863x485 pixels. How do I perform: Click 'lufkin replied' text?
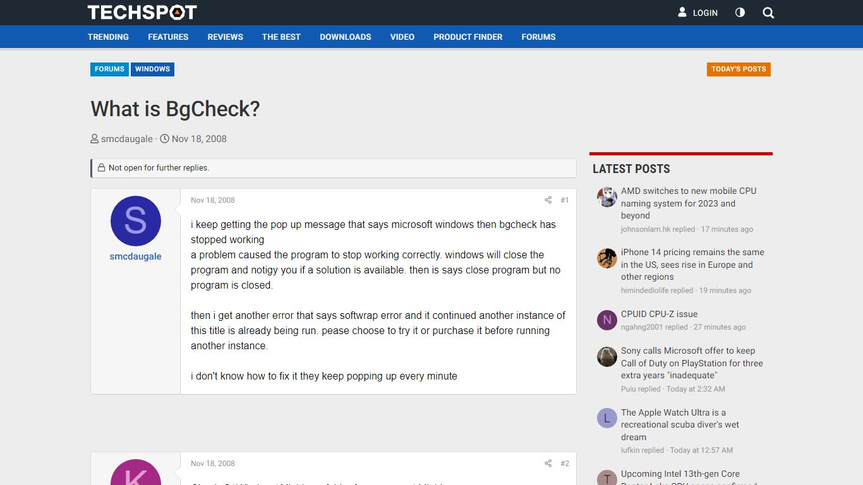[x=643, y=450]
